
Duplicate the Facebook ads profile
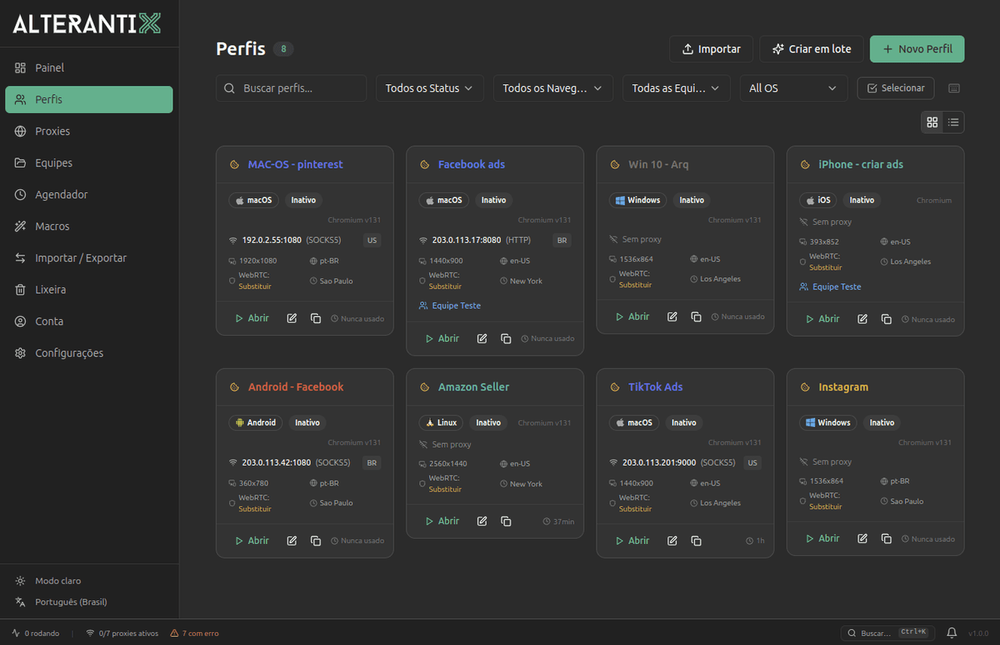506,338
